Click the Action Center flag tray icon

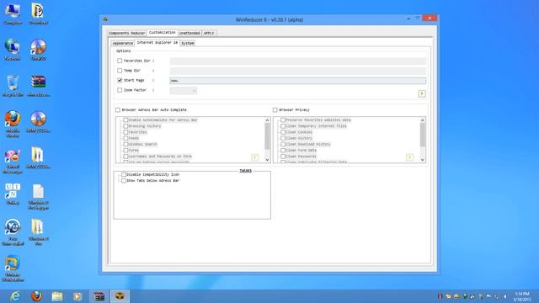488,296
